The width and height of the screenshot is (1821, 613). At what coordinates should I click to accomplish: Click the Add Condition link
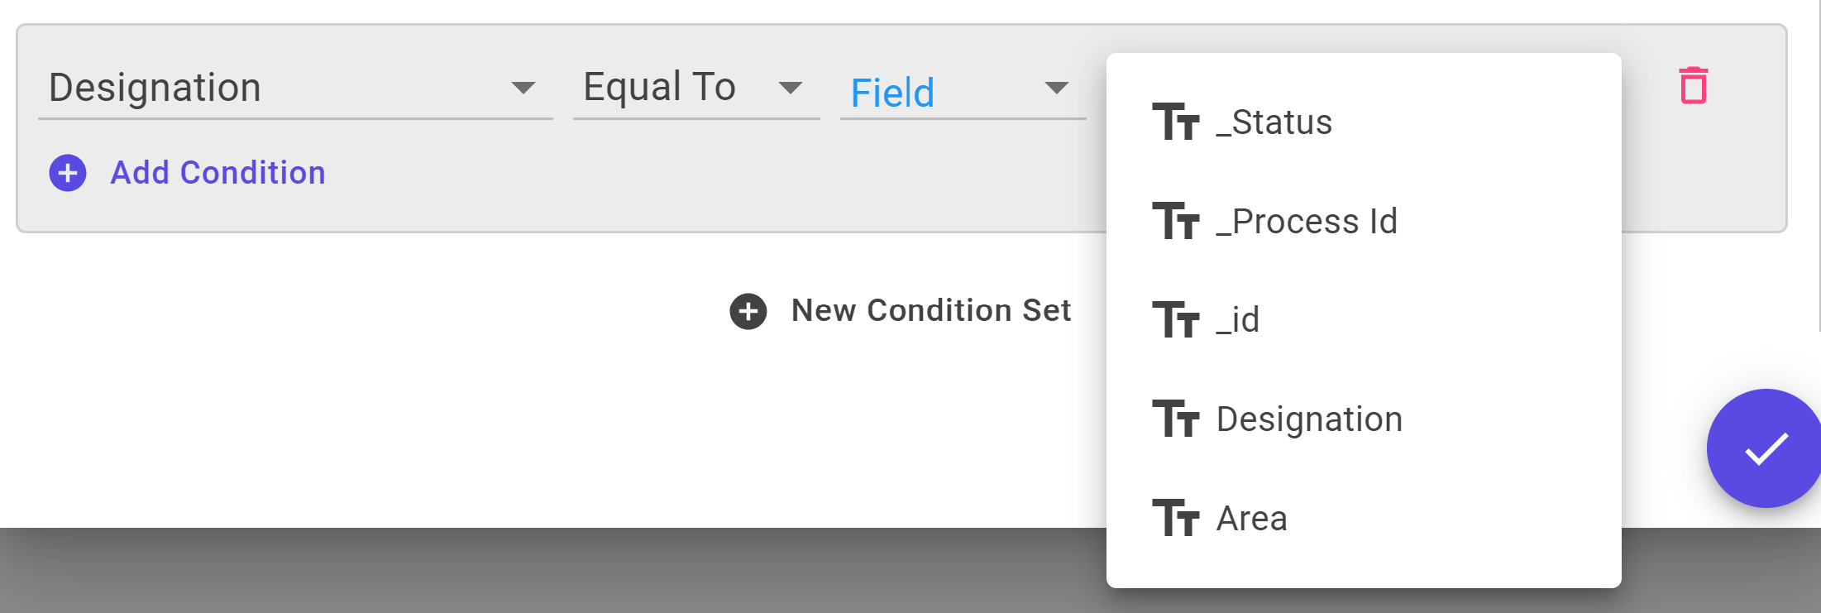[x=218, y=173]
